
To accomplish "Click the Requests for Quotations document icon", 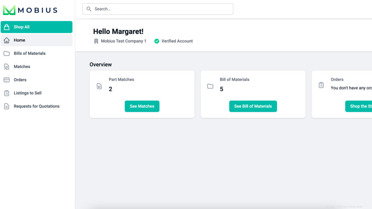I will click(x=7, y=106).
